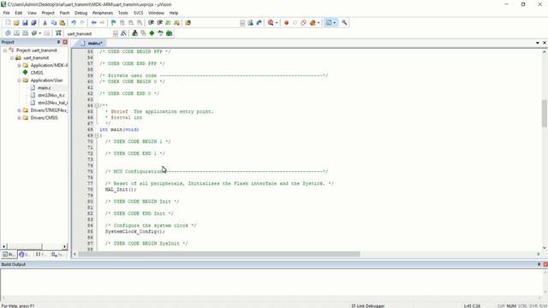
Task: Open the window layout dropdown arrow
Action: point(335,23)
